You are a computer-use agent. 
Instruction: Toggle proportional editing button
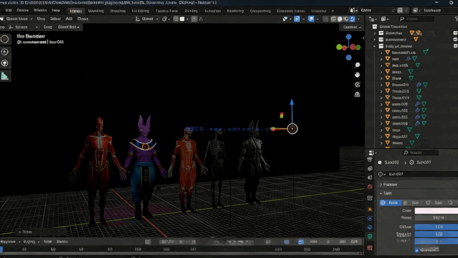[194, 19]
